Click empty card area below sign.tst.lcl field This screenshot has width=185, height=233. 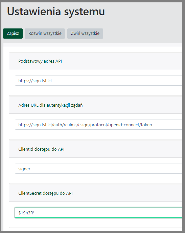coord(95,91)
